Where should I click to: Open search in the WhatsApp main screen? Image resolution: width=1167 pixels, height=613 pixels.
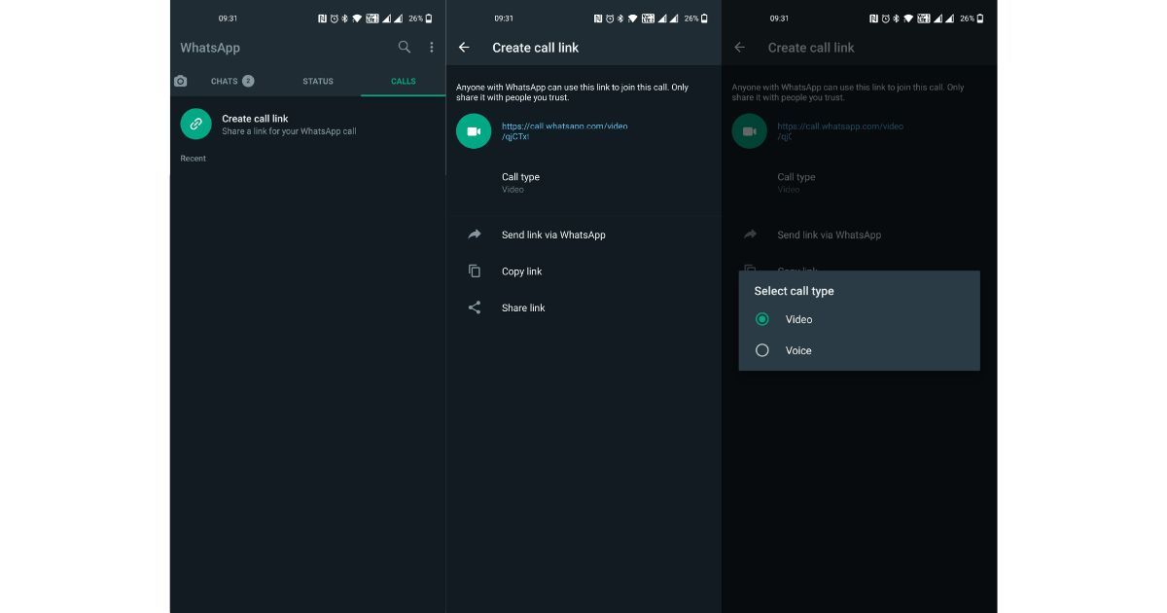[x=405, y=47]
